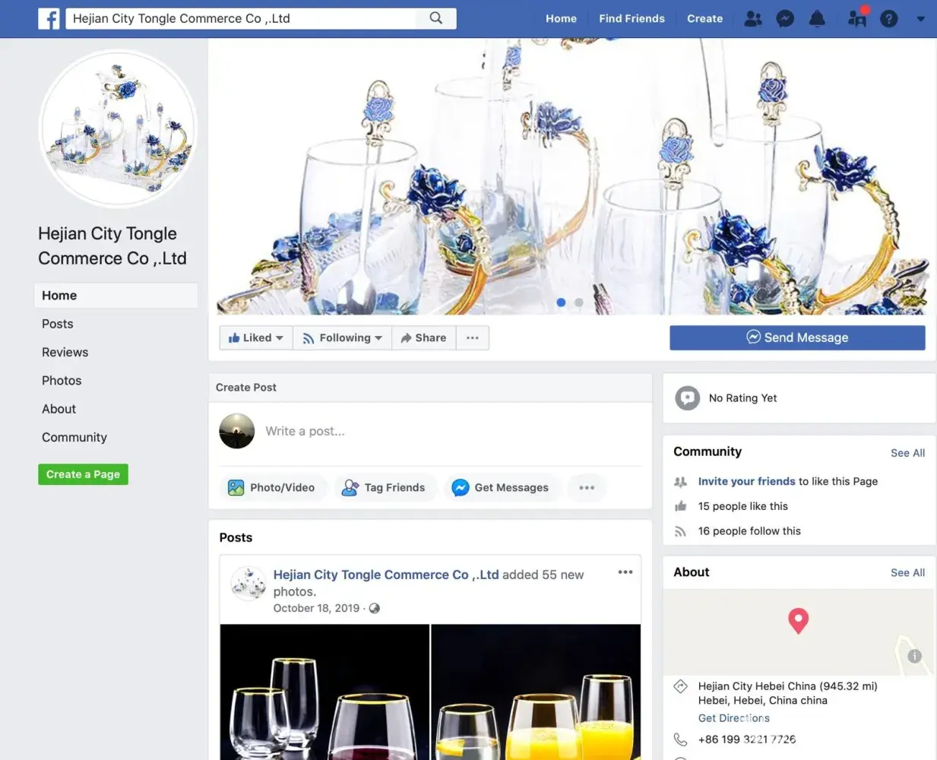Click the red map location pin
The width and height of the screenshot is (937, 760).
tap(798, 621)
